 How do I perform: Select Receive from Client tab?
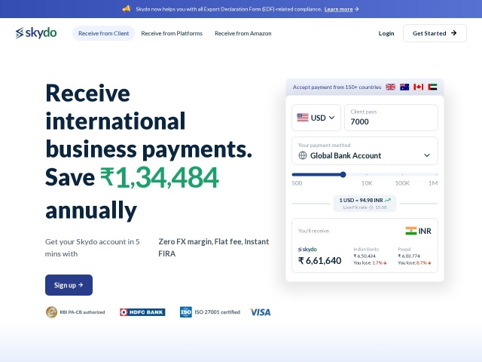[104, 33]
